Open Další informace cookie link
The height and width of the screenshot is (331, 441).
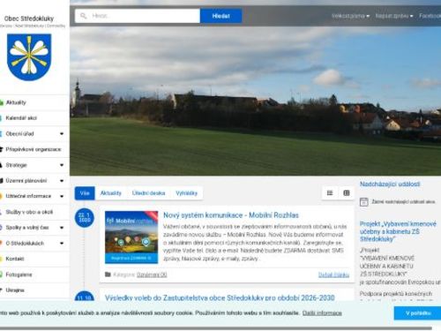(x=322, y=313)
